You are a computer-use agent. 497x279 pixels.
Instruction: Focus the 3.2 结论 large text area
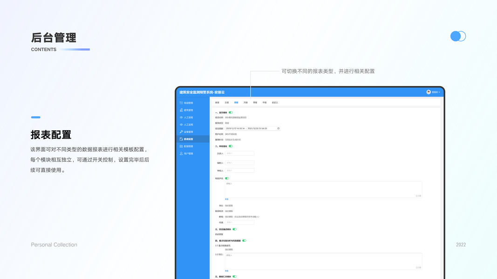point(324,261)
